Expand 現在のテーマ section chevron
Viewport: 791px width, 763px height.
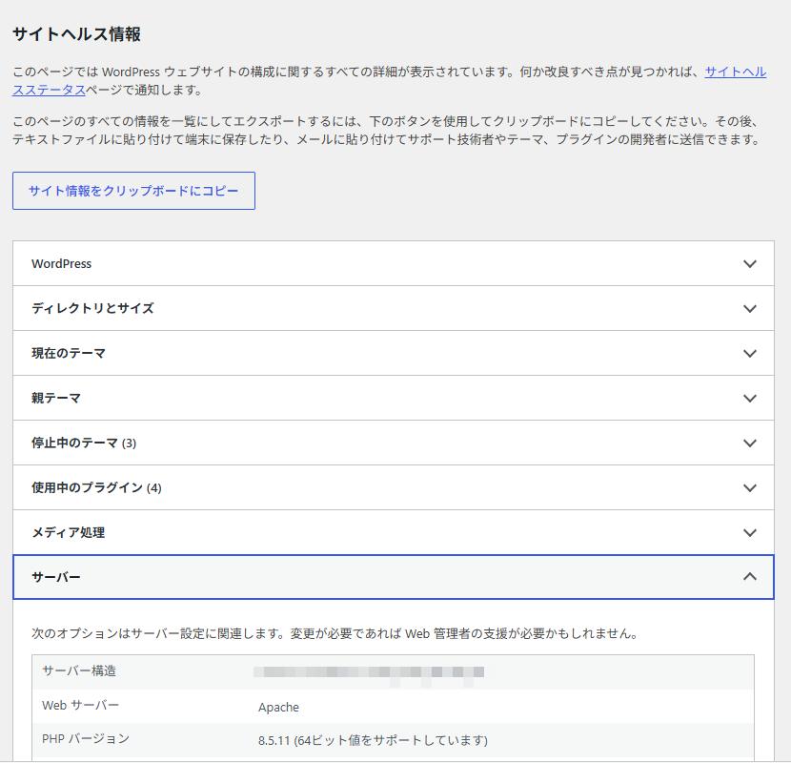750,354
